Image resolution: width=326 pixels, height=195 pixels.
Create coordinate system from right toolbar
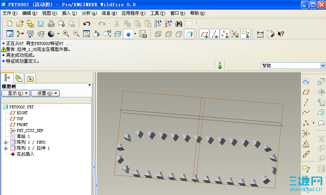coord(306,133)
